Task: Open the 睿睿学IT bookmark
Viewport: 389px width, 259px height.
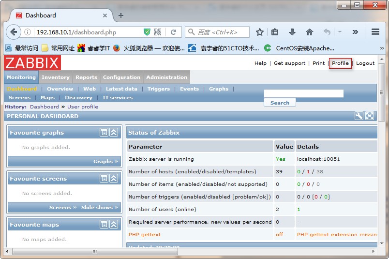Action: 93,48
